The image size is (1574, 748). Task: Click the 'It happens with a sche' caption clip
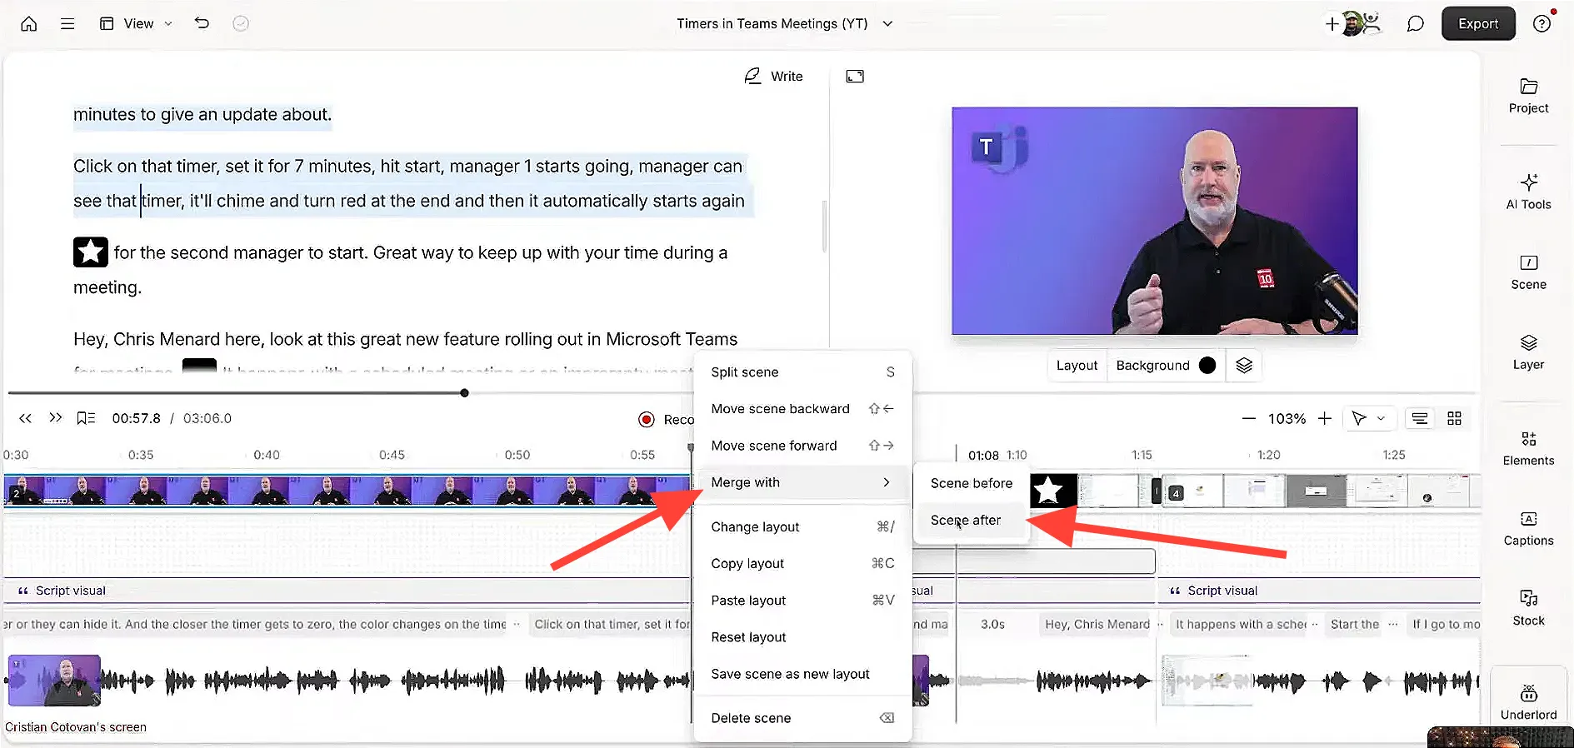[x=1241, y=624]
